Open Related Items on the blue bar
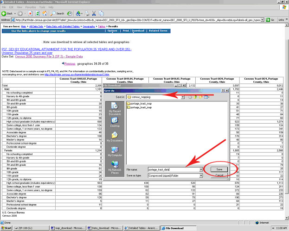Screen dimensions: 289x231 coord(158,31)
